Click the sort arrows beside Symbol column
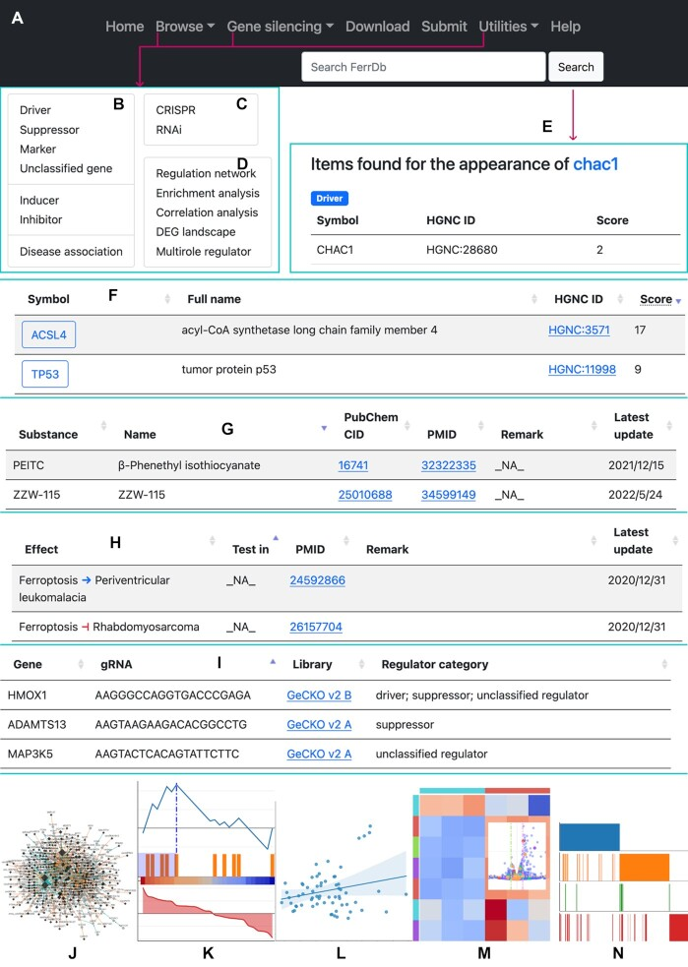 (167, 299)
